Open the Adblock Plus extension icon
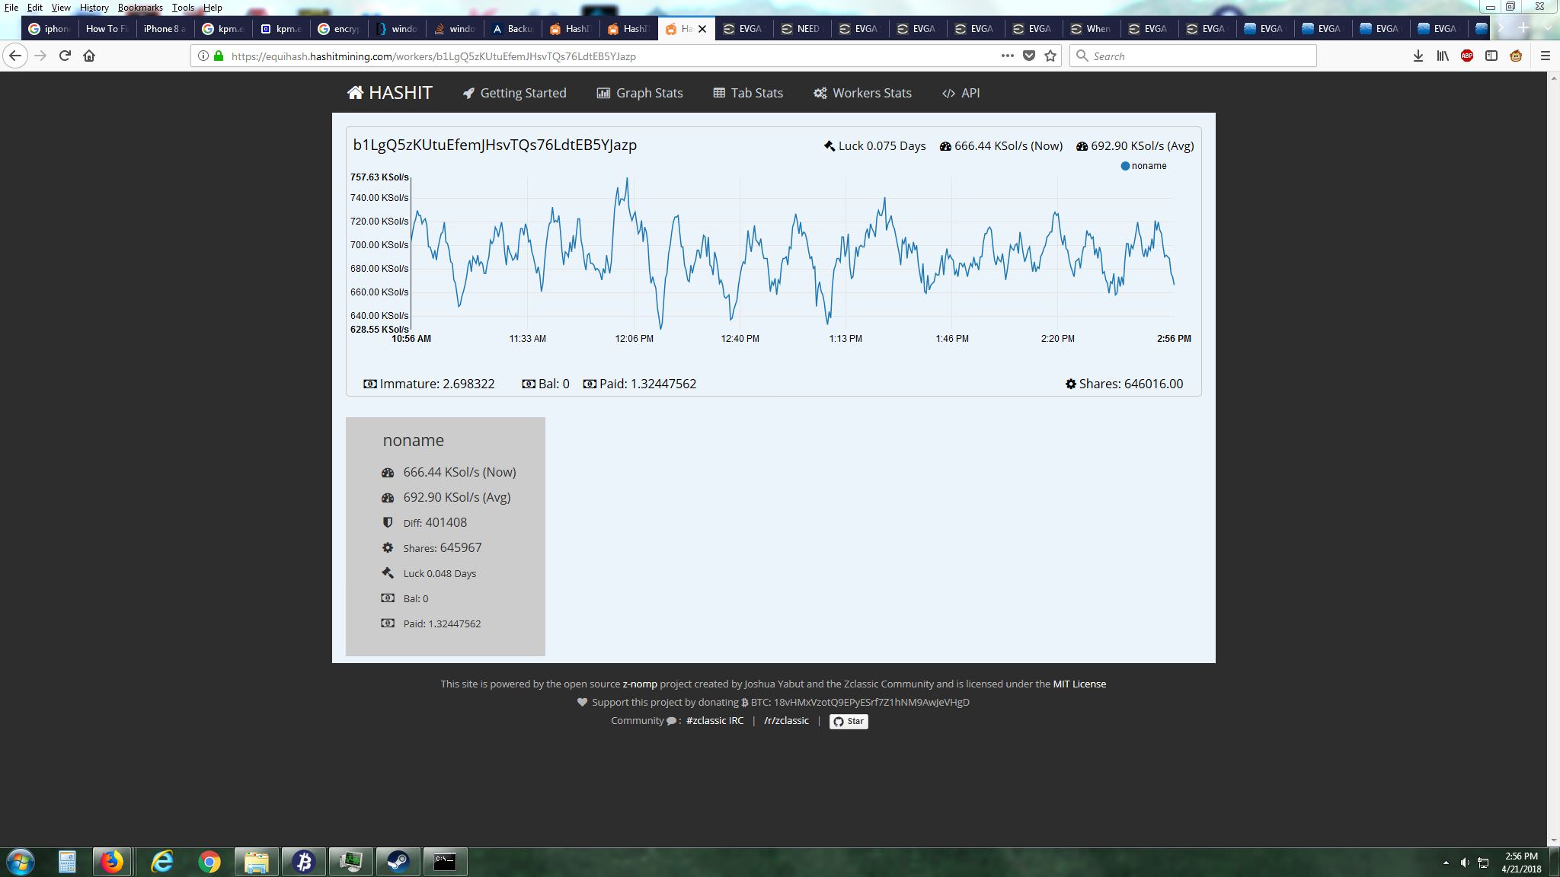1560x877 pixels. click(x=1467, y=56)
